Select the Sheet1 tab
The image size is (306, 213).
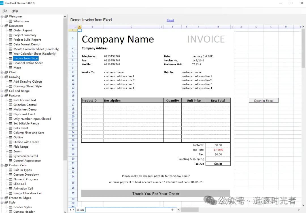point(80,210)
